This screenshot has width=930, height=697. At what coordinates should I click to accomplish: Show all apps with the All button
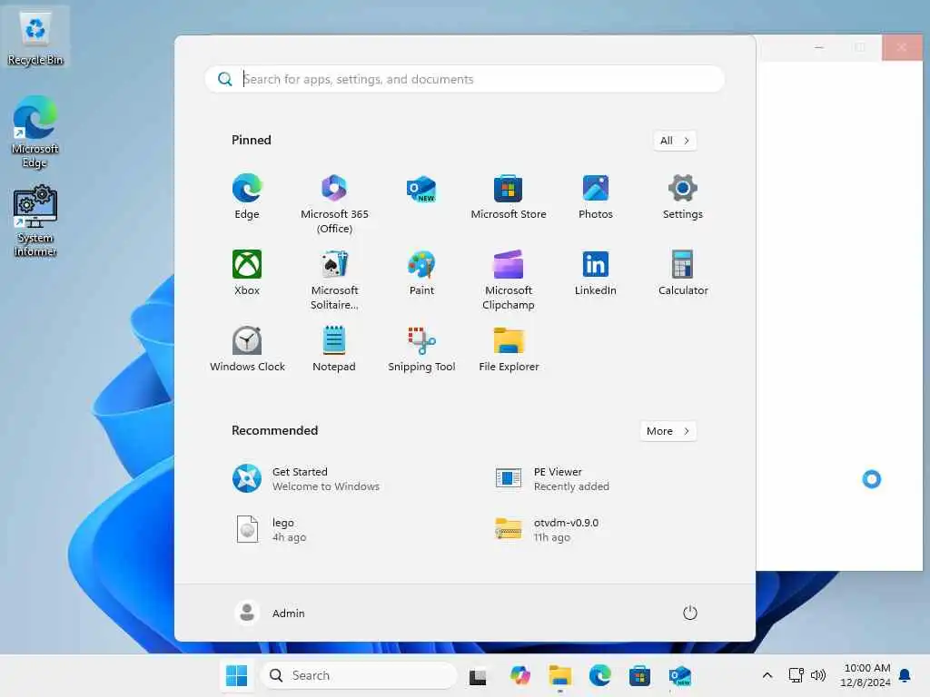[675, 141]
